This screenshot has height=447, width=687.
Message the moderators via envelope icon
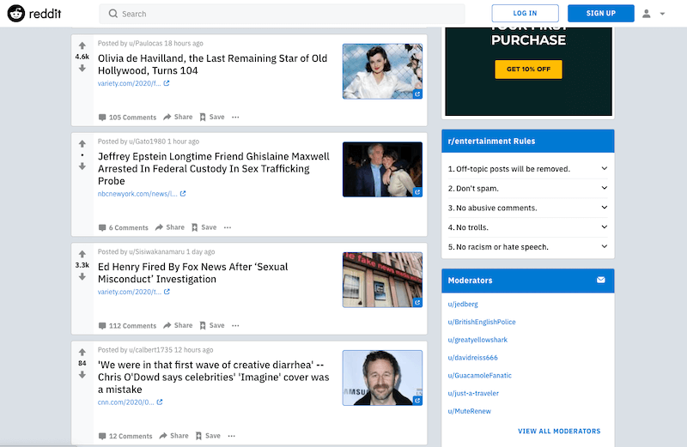pyautogui.click(x=600, y=280)
